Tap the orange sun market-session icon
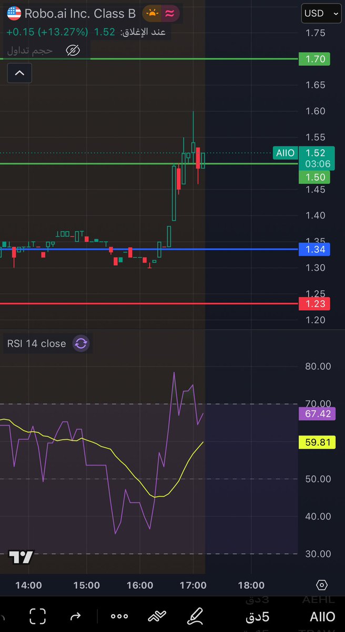 (x=152, y=14)
